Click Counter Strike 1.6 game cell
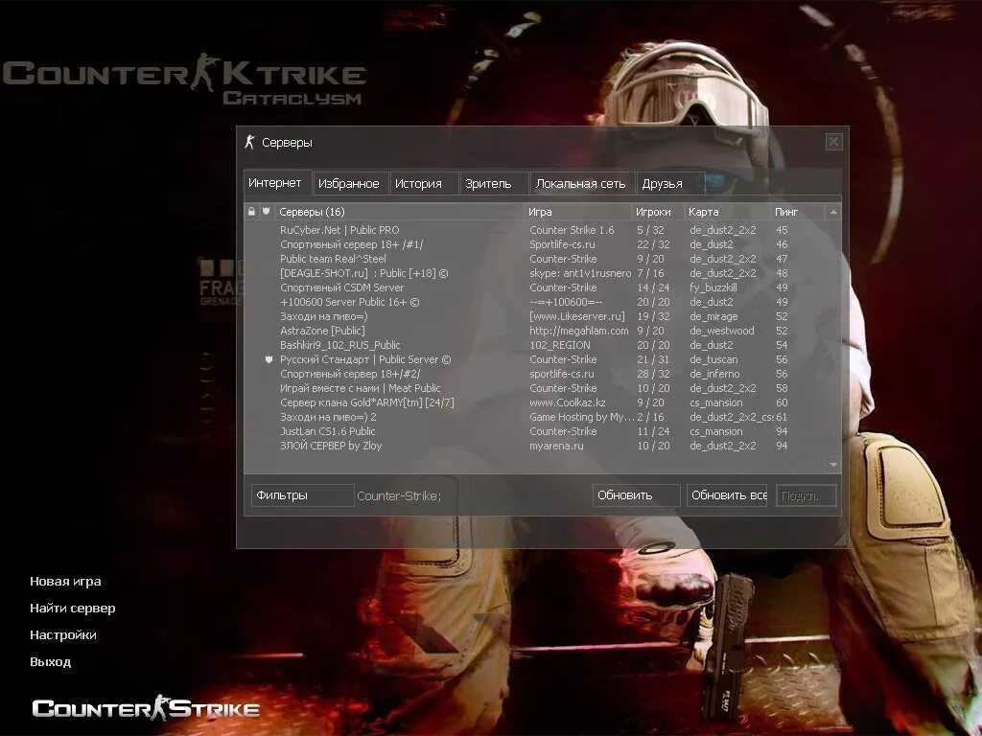Screen dimensions: 982x736 (572, 230)
